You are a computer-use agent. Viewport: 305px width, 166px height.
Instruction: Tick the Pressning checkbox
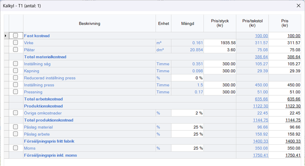tap(16, 92)
